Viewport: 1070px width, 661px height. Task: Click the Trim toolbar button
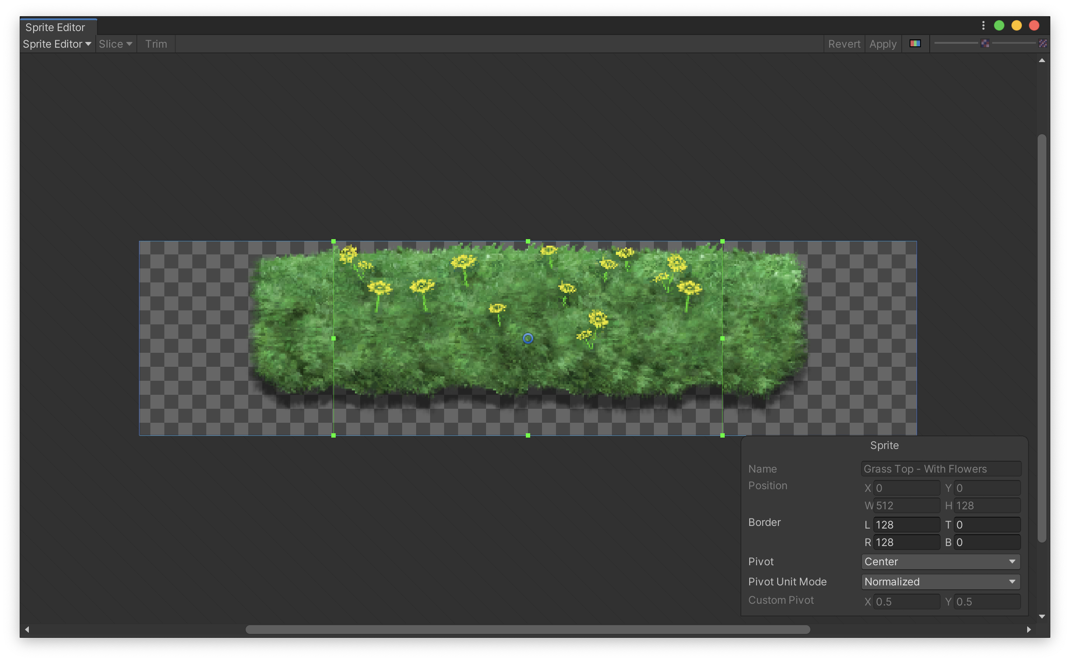(156, 44)
